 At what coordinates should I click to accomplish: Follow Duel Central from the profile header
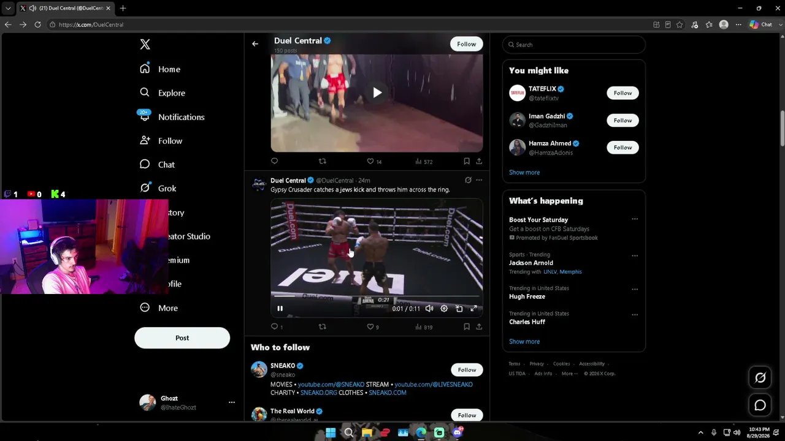[x=466, y=44]
